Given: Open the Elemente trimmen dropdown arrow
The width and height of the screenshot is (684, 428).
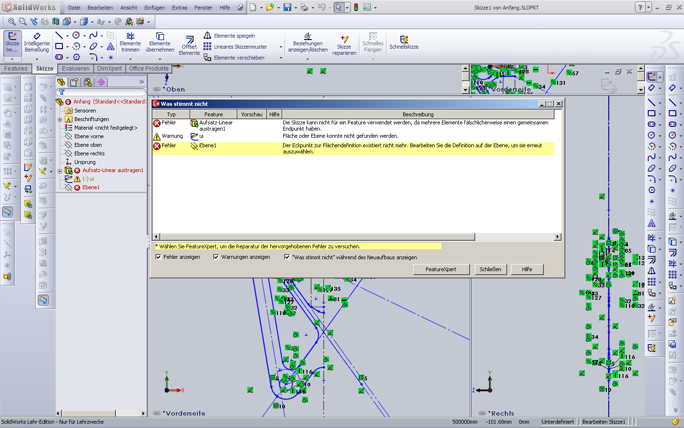Looking at the screenshot, I should 130,59.
